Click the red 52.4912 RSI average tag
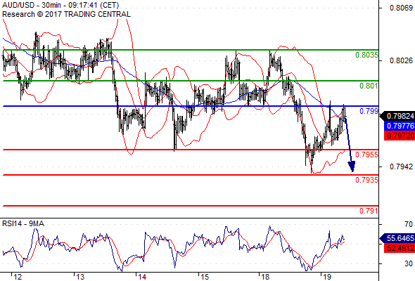Screen dimensions: 415x281 (399, 248)
